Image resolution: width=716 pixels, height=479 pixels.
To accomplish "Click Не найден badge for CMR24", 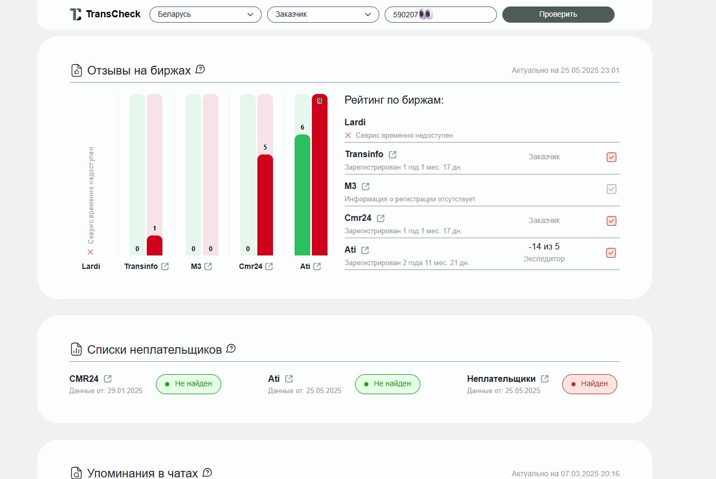I will tap(188, 384).
